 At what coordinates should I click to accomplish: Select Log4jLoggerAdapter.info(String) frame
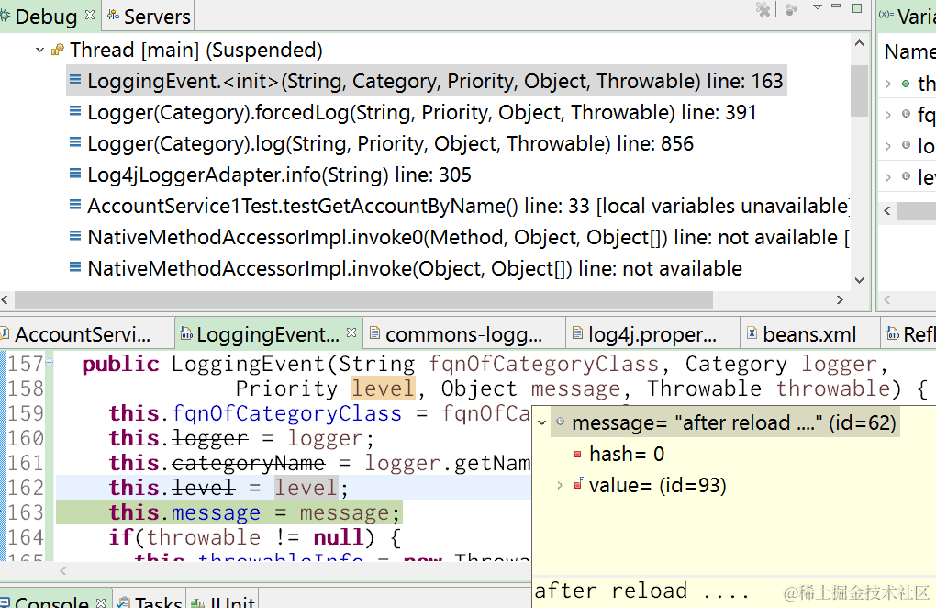click(279, 175)
